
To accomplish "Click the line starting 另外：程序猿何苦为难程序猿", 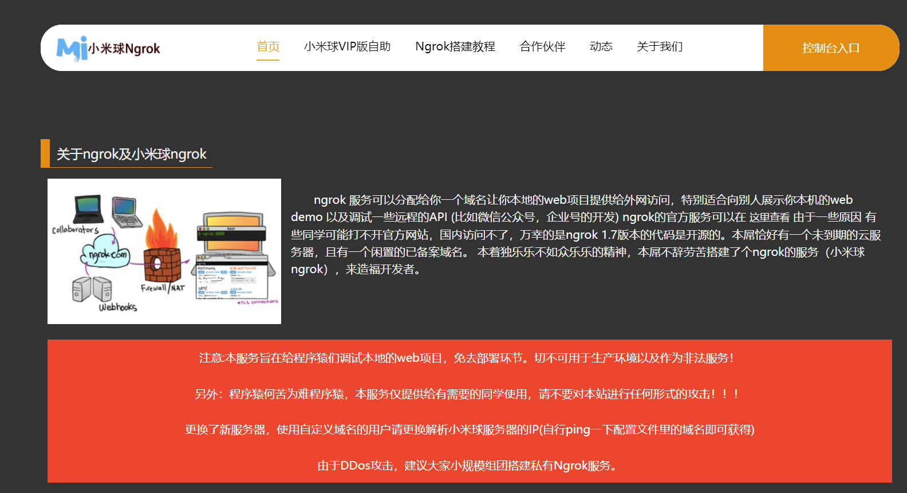I will pos(467,394).
